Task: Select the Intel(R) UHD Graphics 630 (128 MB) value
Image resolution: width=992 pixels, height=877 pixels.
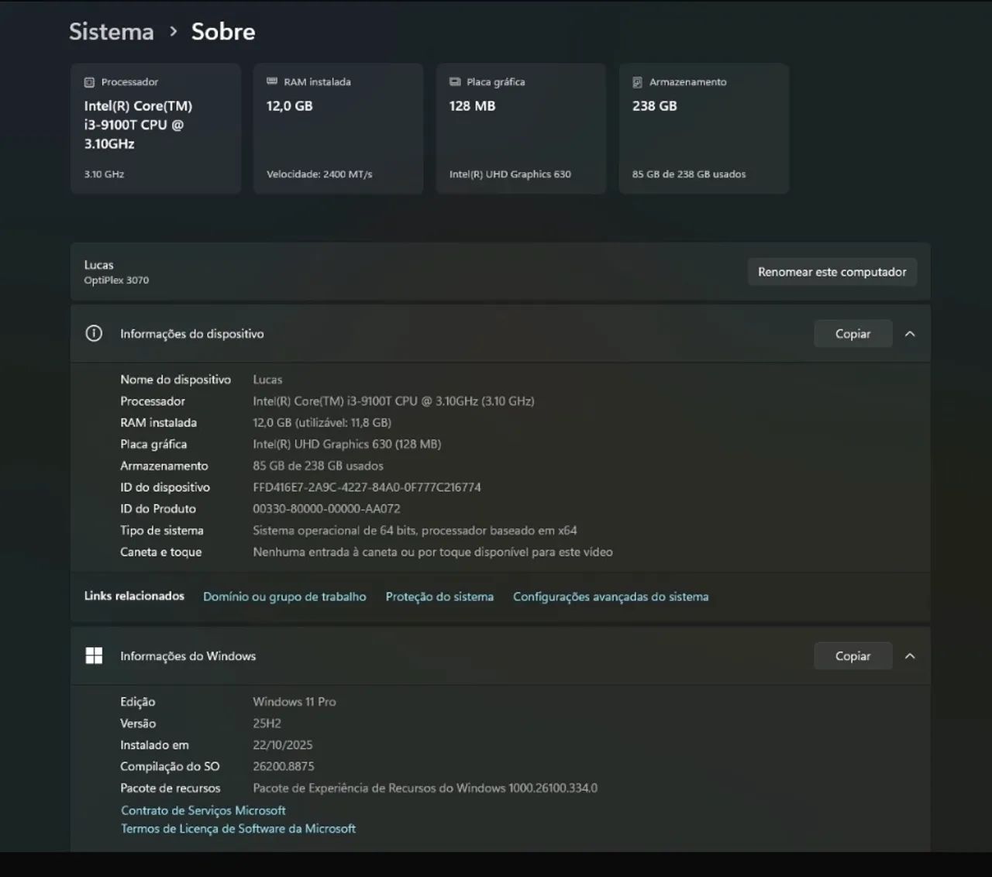Action: click(x=346, y=444)
